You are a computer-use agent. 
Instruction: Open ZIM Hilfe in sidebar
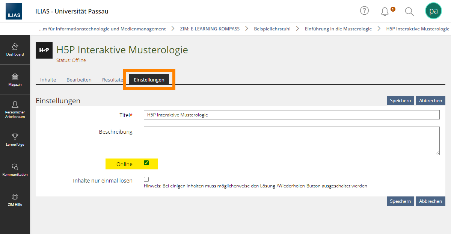(15, 200)
